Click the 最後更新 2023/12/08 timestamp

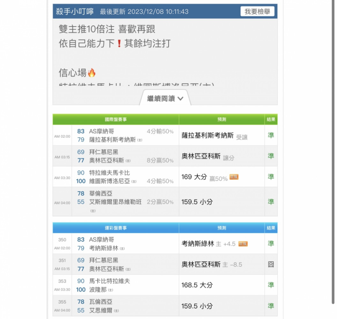(144, 11)
